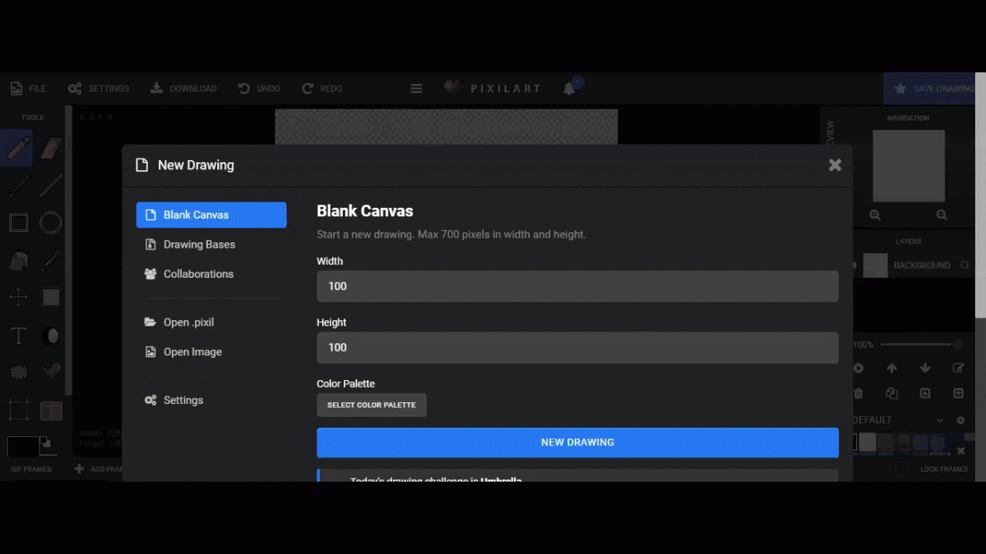Click the New Drawing button
The image size is (986, 554).
[578, 442]
